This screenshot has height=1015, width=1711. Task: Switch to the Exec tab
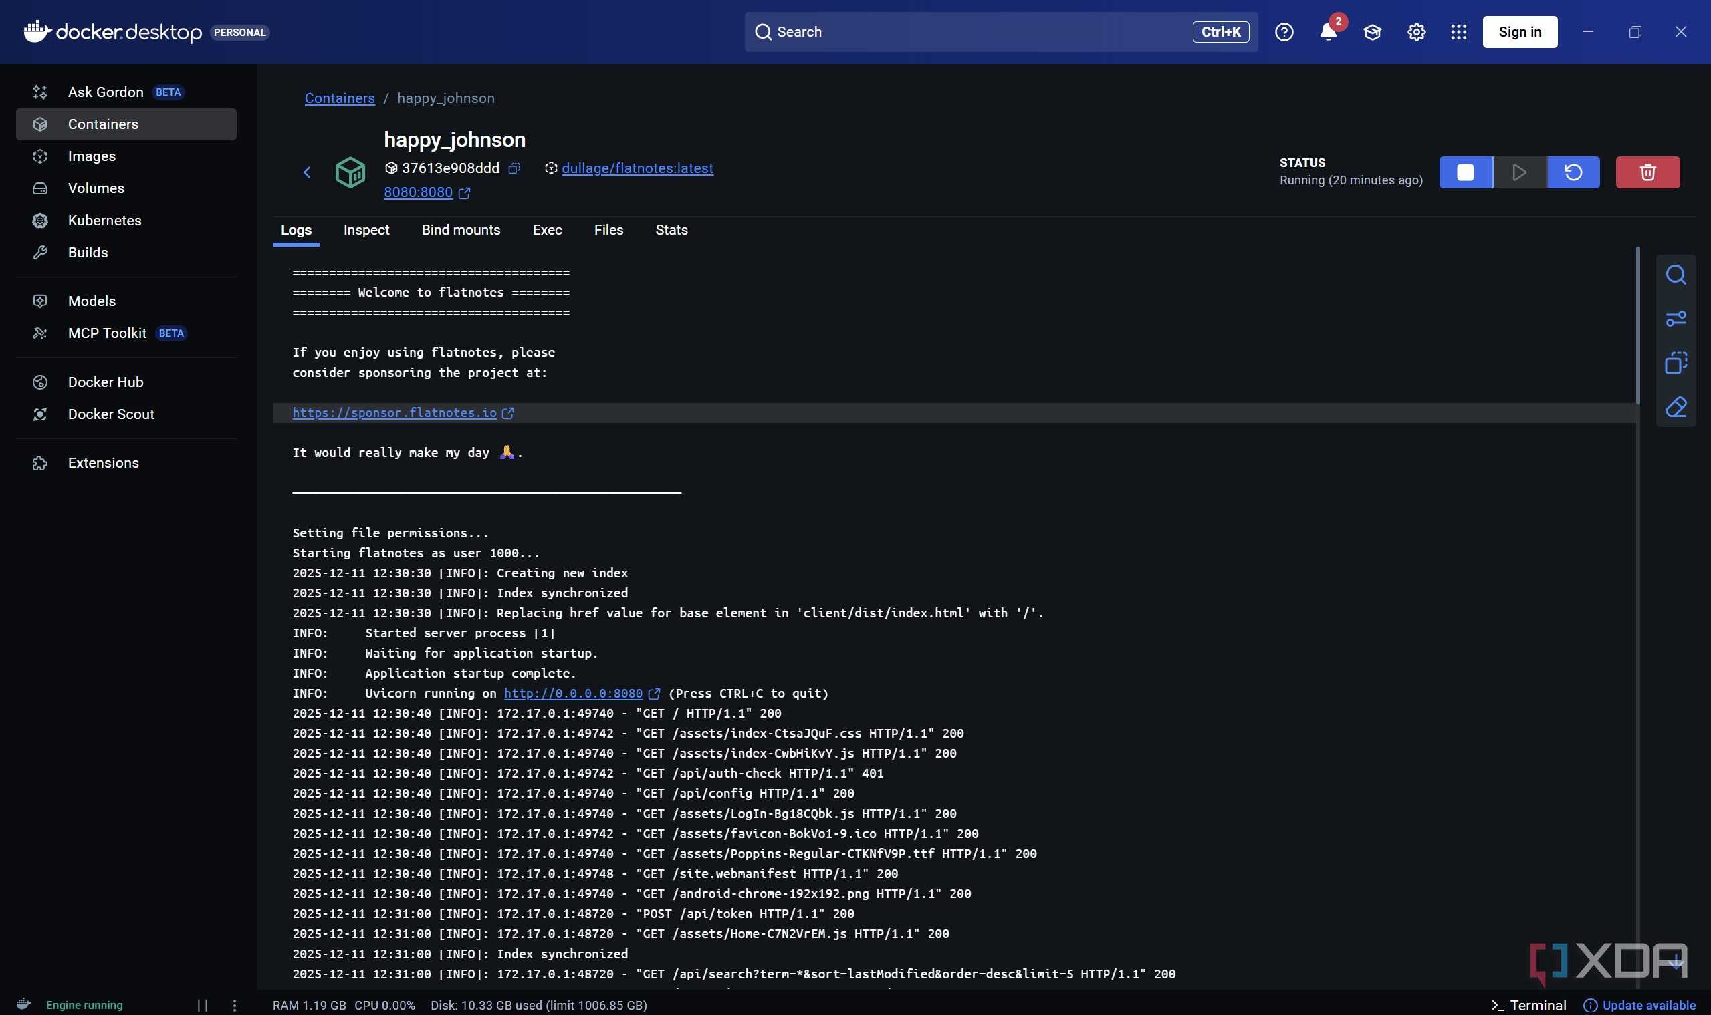click(547, 230)
